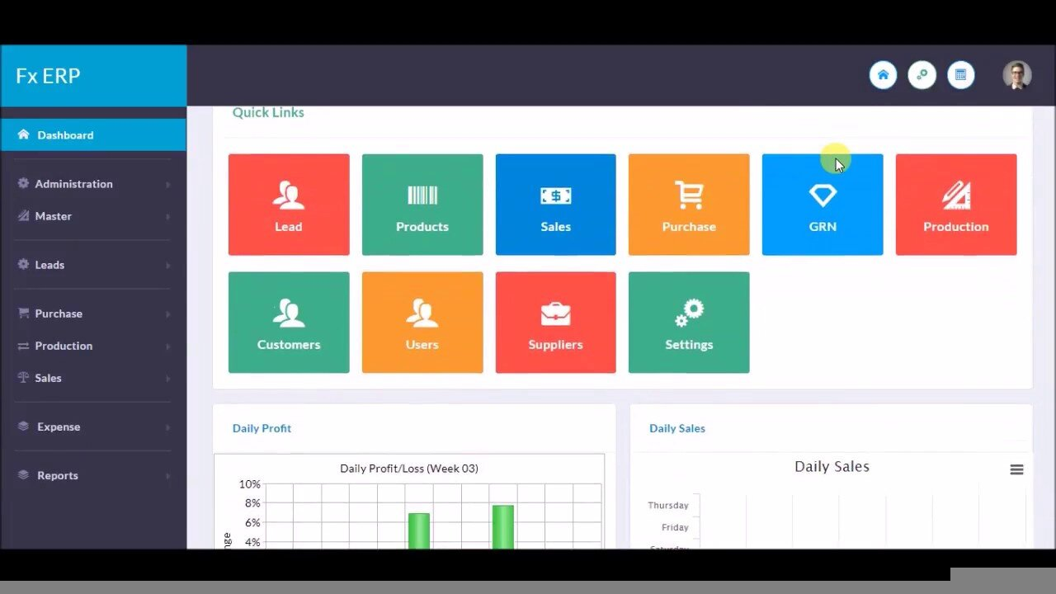Expand the Administration sidebar section
The width and height of the screenshot is (1056, 594).
tap(74, 183)
